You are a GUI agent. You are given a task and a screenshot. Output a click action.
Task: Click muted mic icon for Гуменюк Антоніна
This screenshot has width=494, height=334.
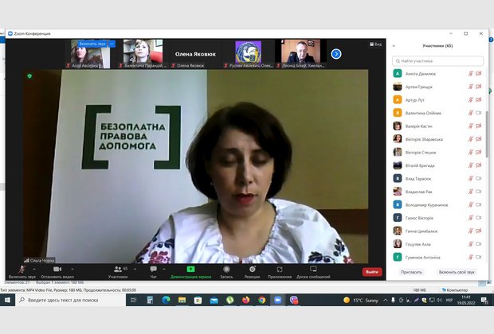pos(471,257)
